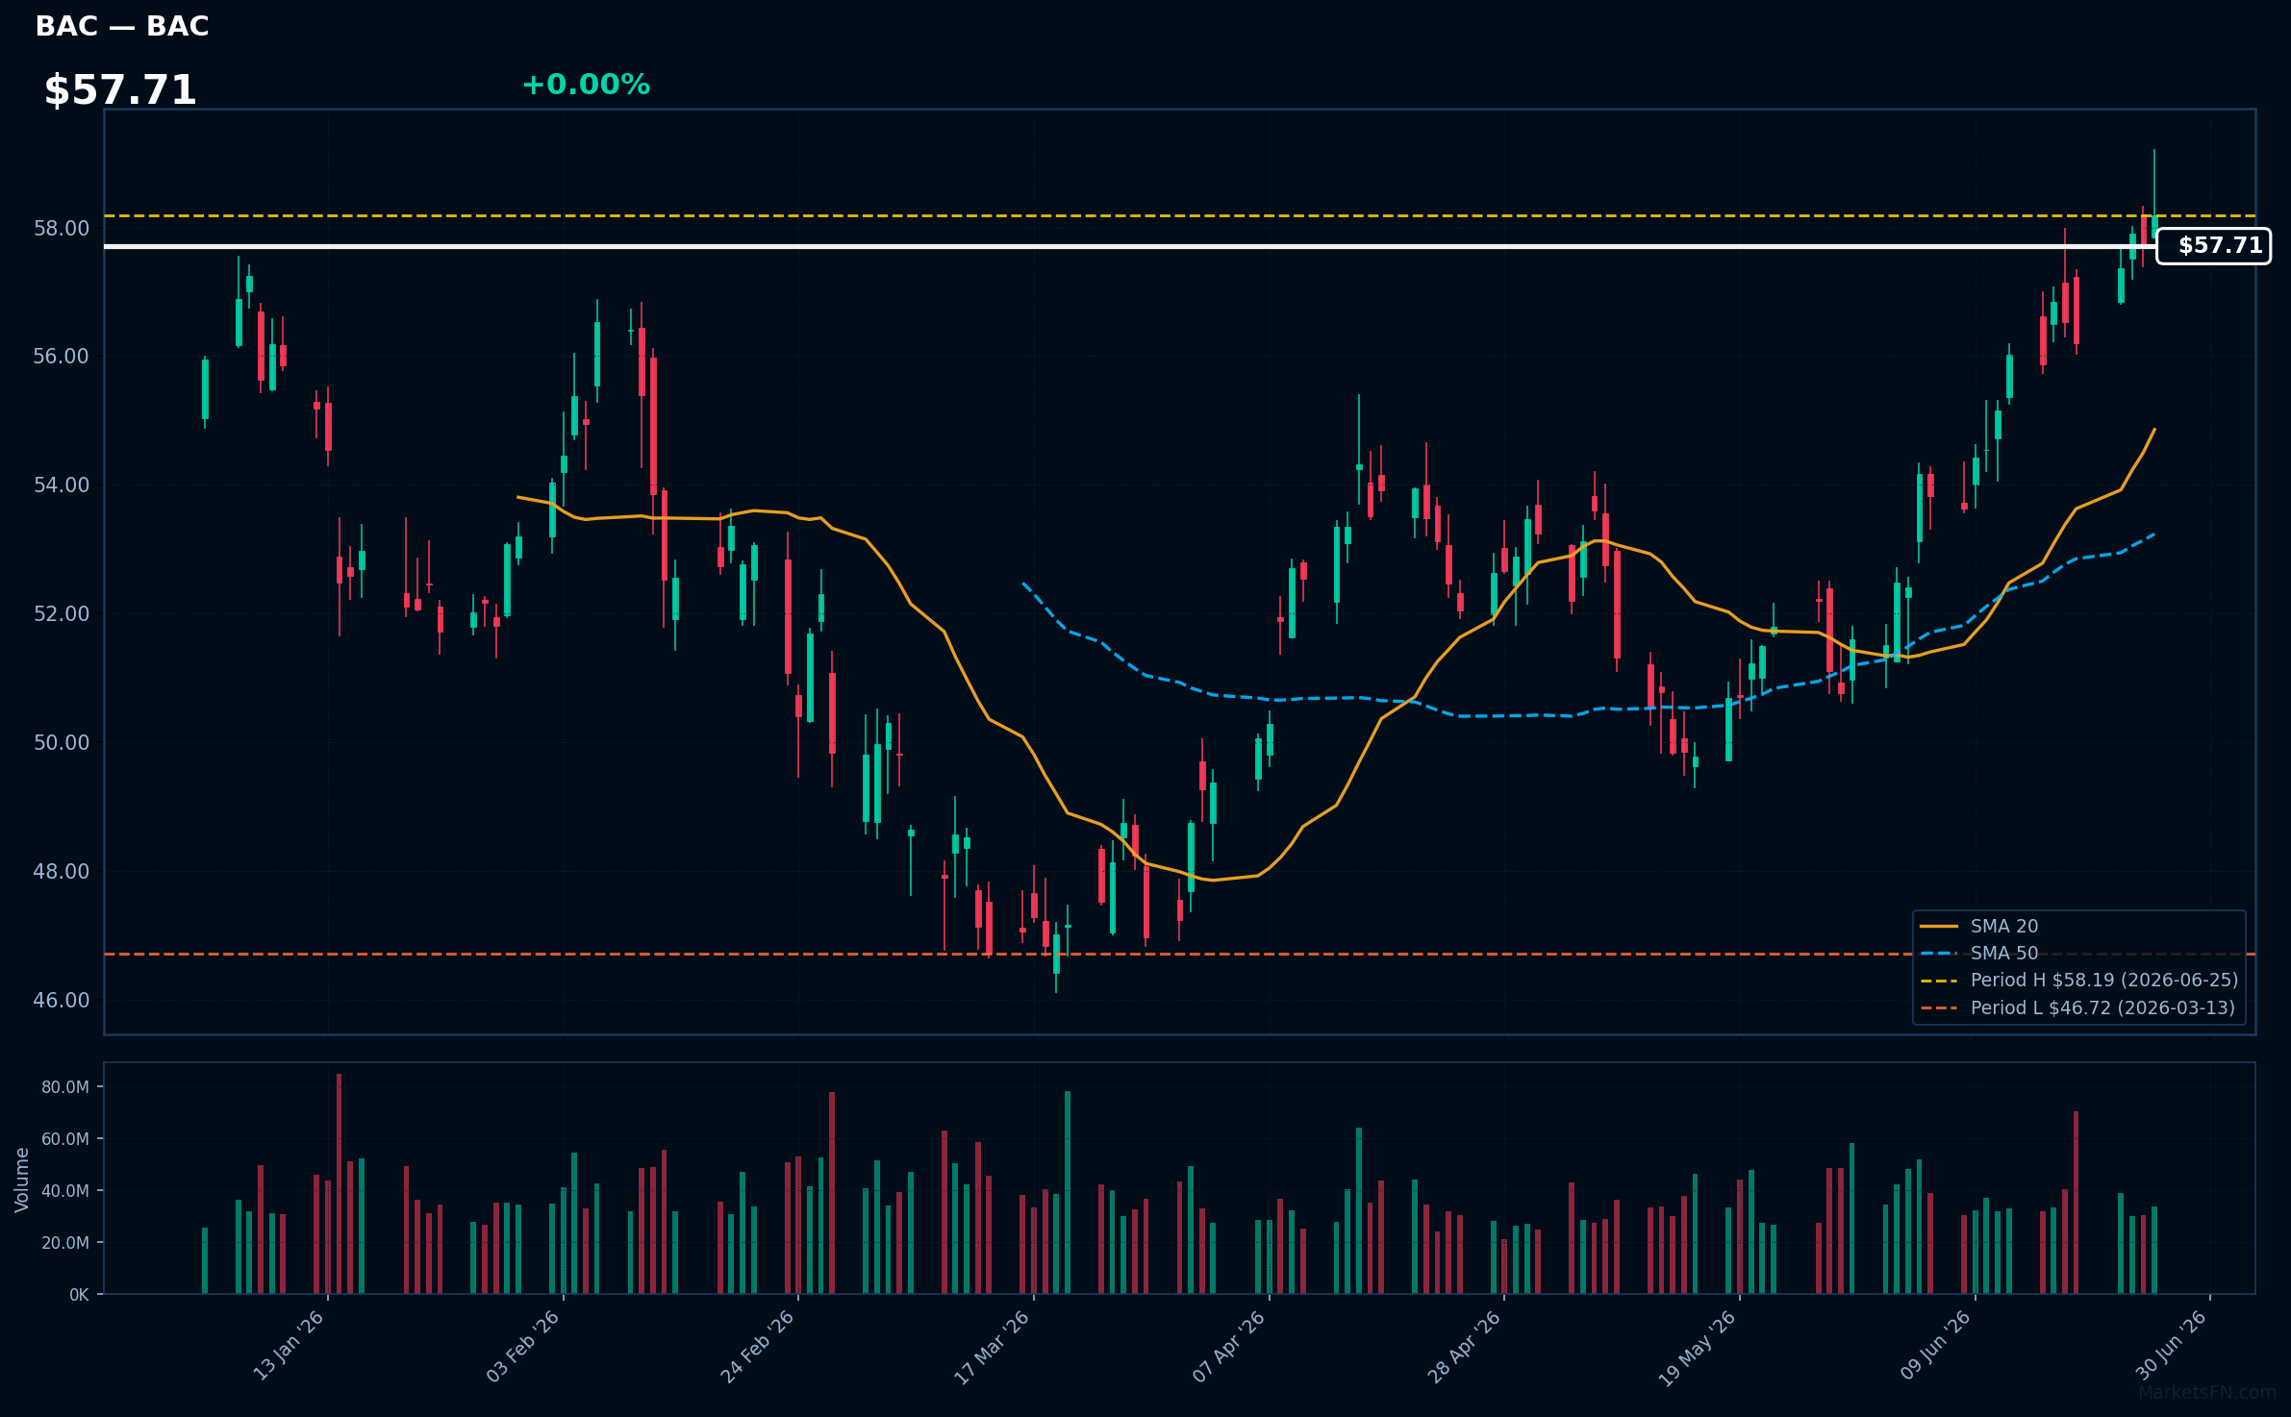Click the "17 Mar '26" date label

click(993, 1346)
